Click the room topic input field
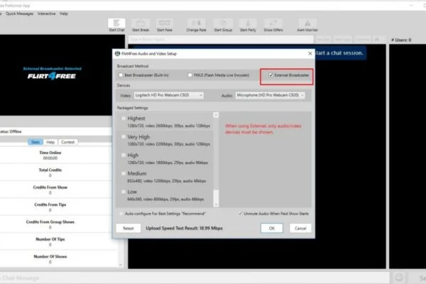 [x=221, y=40]
